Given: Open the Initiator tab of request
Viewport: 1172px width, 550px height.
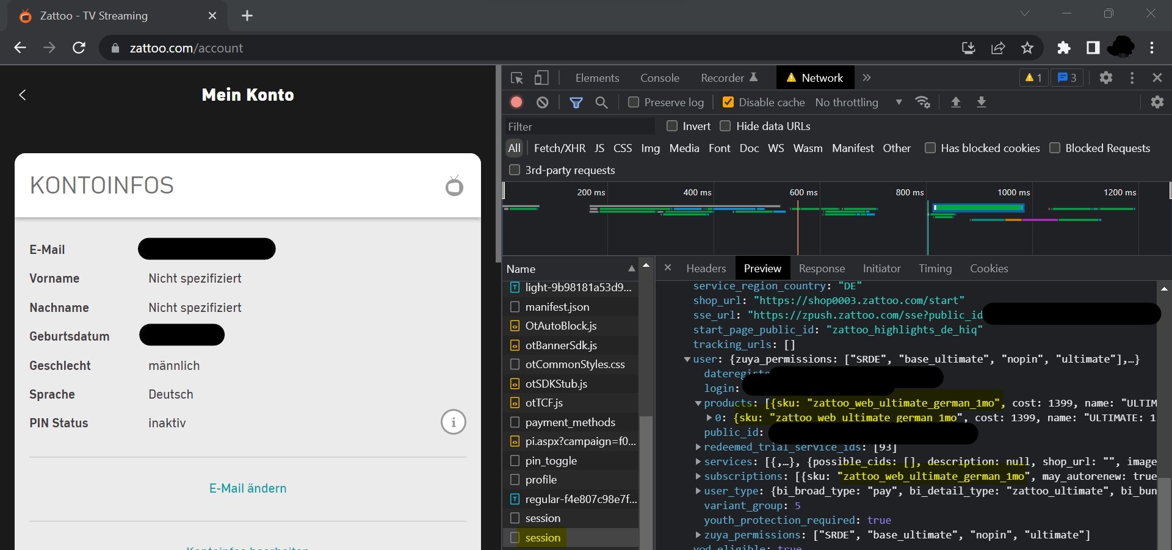Looking at the screenshot, I should click(881, 268).
